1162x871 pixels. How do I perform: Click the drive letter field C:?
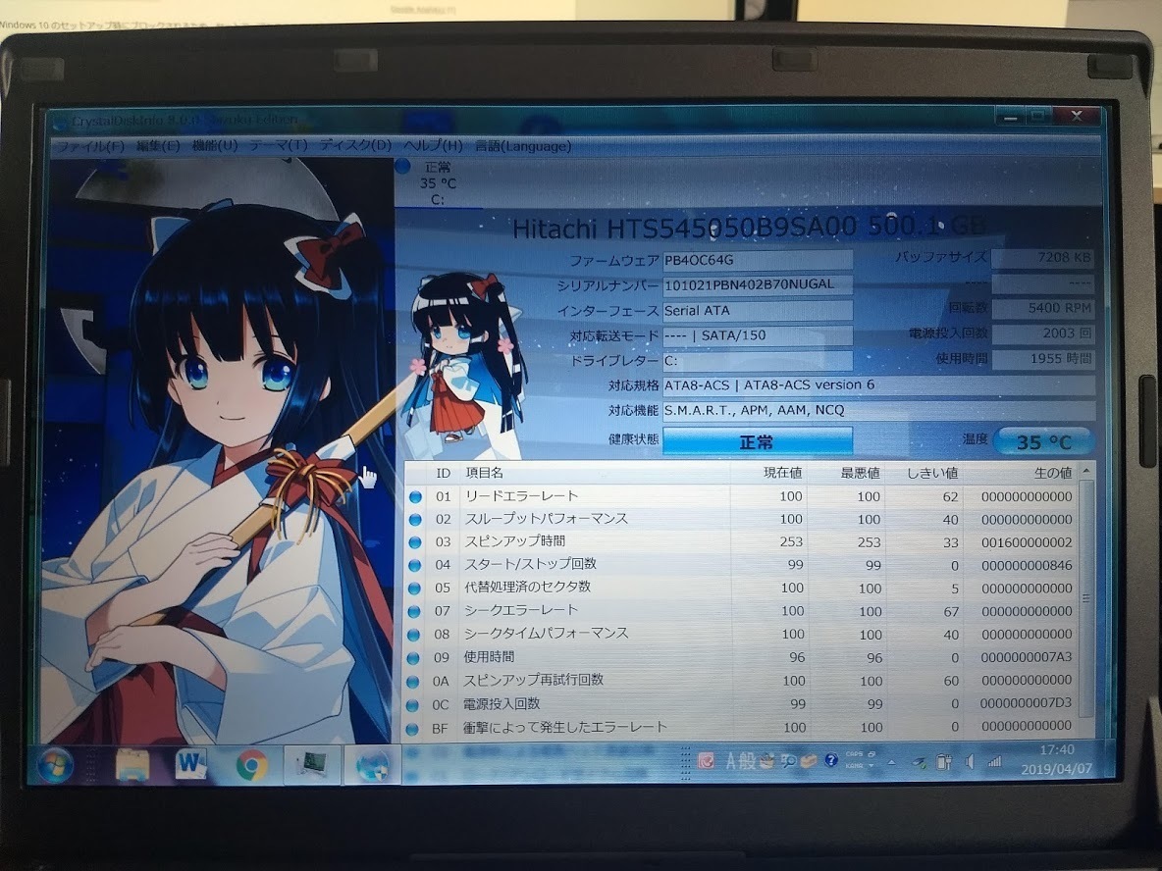pyautogui.click(x=757, y=361)
